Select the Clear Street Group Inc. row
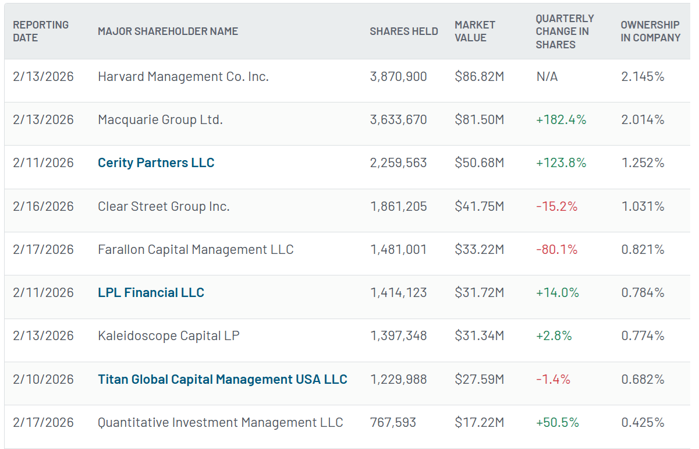699x449 pixels. click(x=164, y=206)
